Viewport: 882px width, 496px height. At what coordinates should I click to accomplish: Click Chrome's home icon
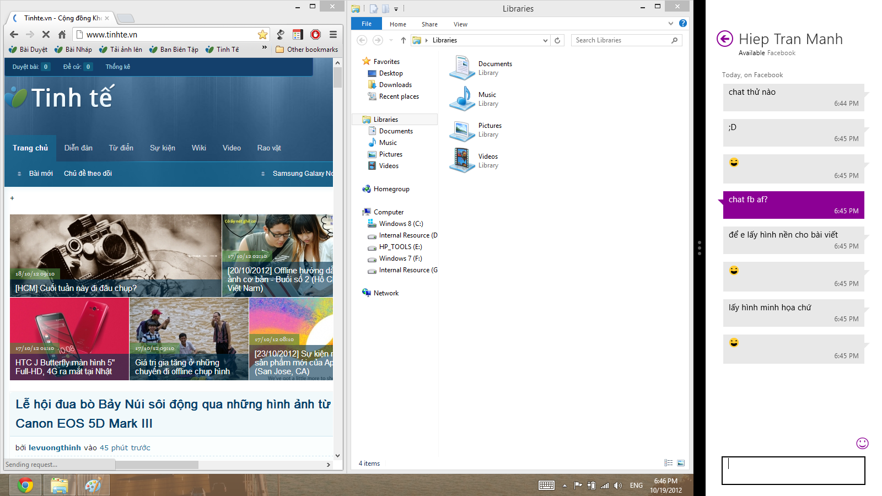pyautogui.click(x=62, y=34)
